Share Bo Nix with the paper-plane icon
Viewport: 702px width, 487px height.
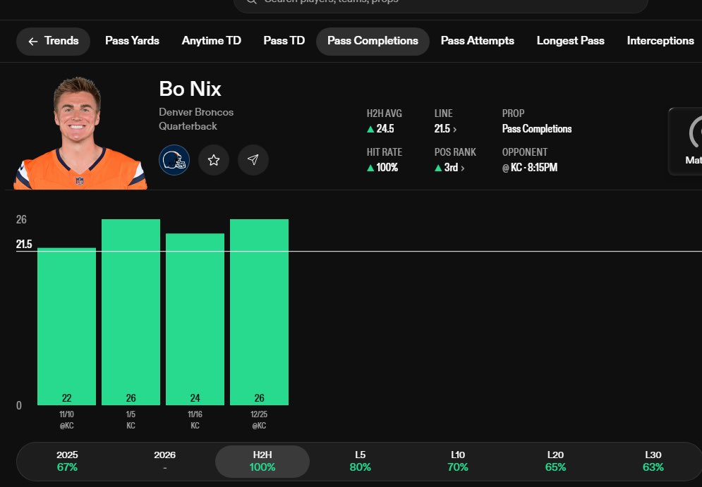(253, 160)
